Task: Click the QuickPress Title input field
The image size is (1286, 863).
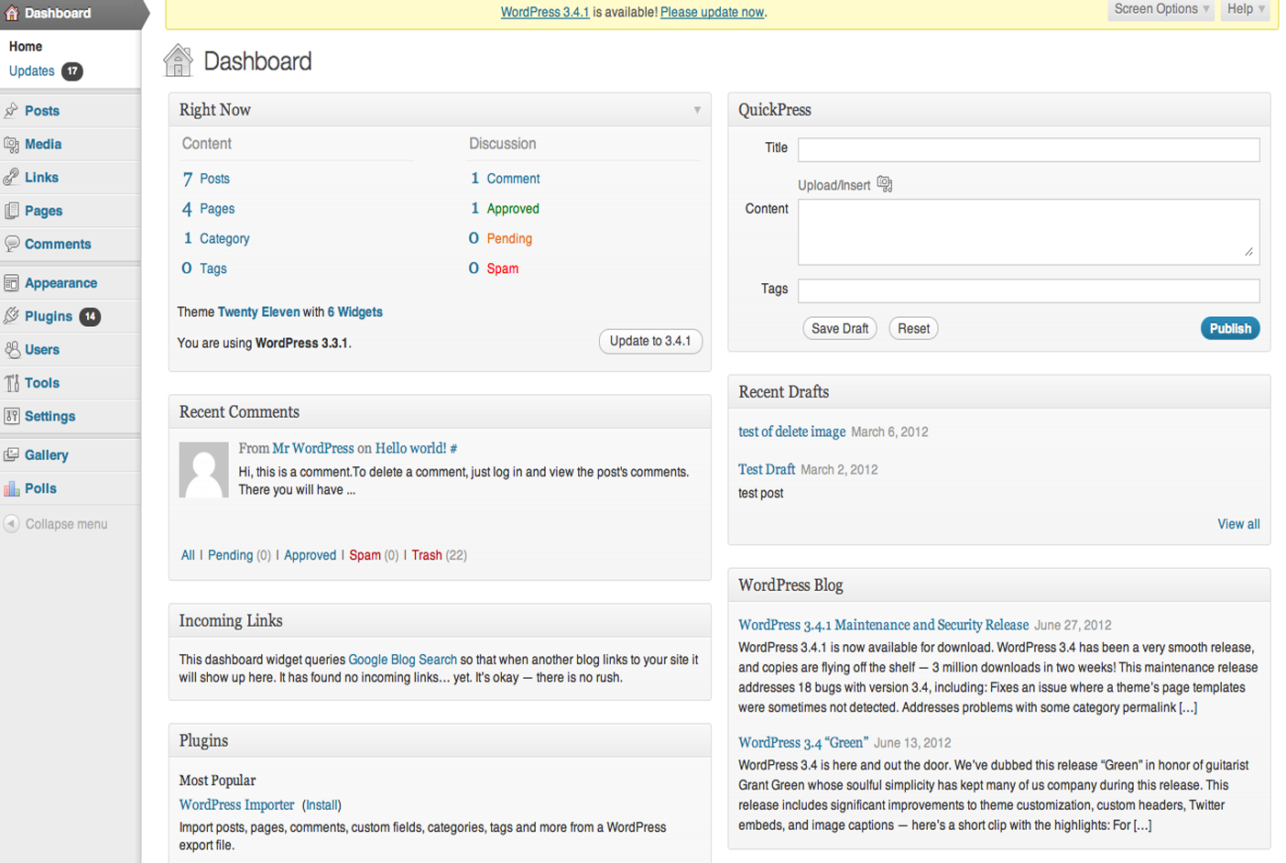Action: click(x=1028, y=149)
